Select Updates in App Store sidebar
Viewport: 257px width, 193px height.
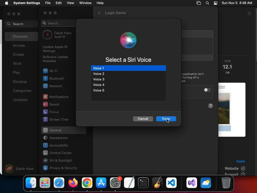pyautogui.click(x=20, y=100)
